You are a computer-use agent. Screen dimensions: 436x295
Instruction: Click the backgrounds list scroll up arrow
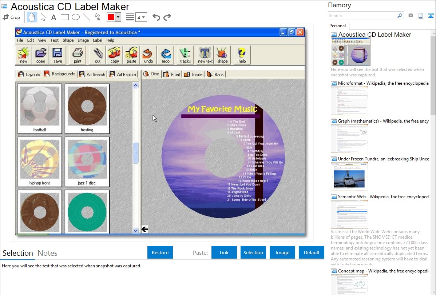pos(136,85)
